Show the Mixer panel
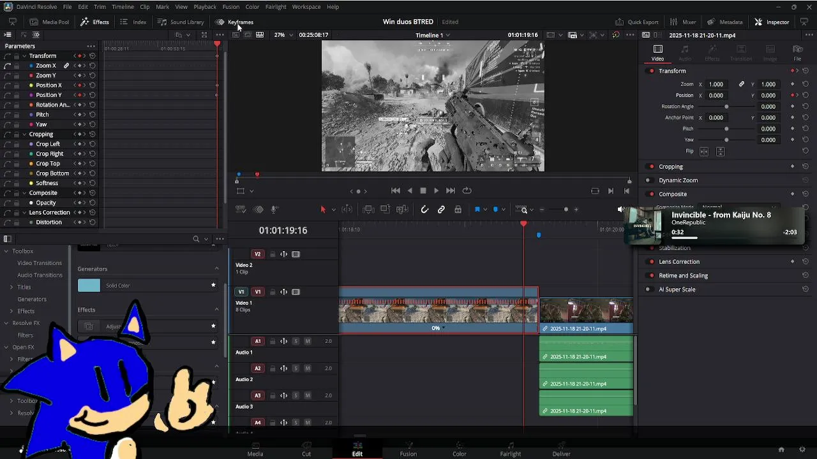The image size is (817, 459). [x=682, y=22]
